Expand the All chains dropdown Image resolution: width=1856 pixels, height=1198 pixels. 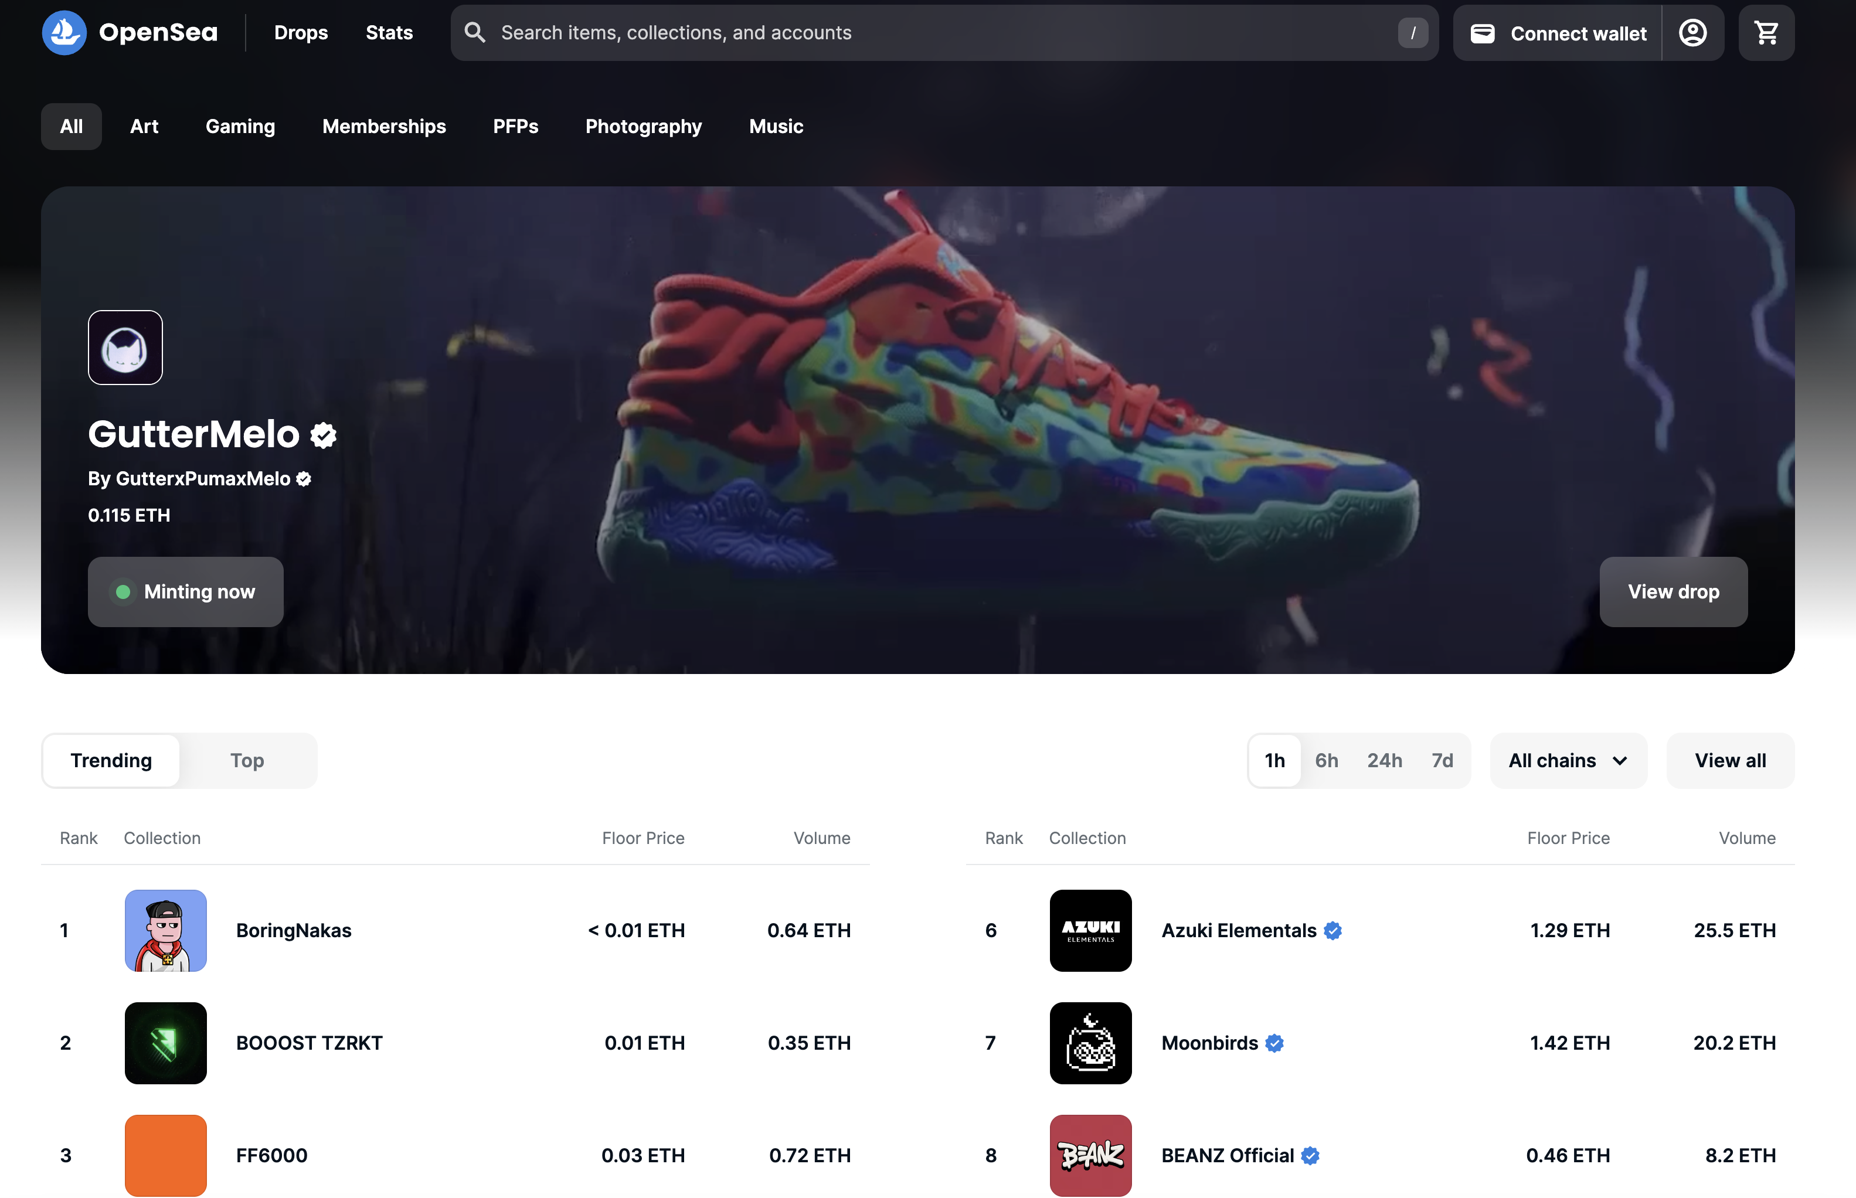1568,760
